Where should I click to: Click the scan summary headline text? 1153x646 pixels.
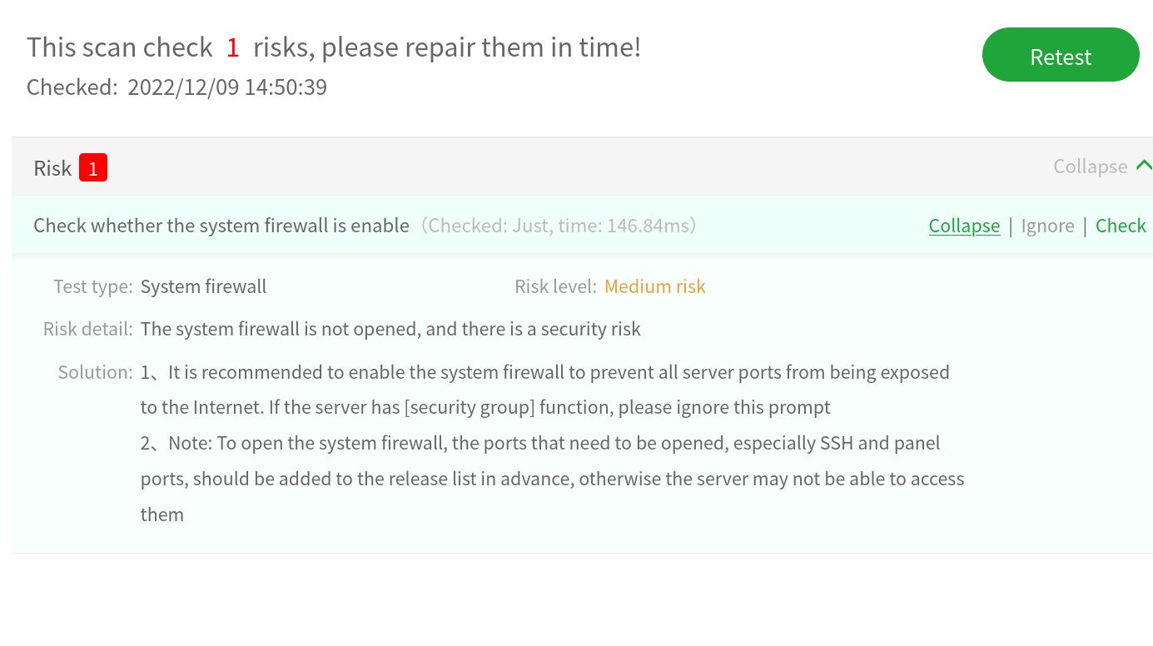[334, 47]
